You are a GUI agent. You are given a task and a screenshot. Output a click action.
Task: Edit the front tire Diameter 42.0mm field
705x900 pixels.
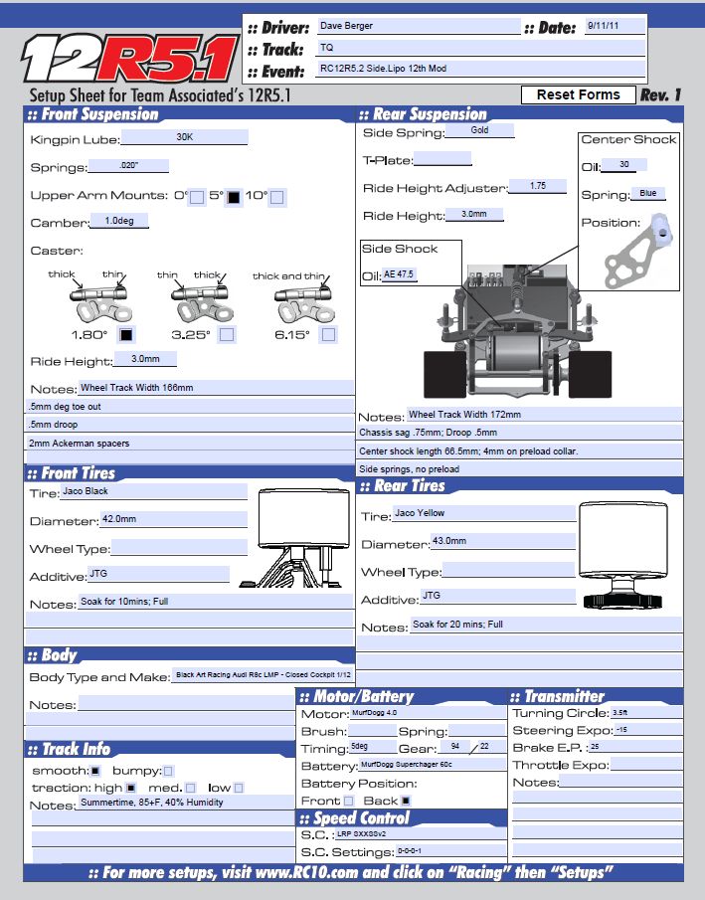coord(174,519)
